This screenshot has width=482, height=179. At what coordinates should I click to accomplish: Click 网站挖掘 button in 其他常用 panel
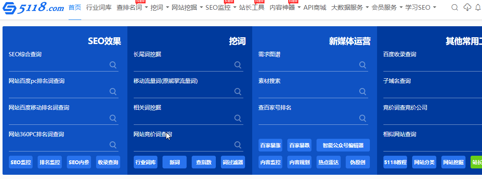453,162
